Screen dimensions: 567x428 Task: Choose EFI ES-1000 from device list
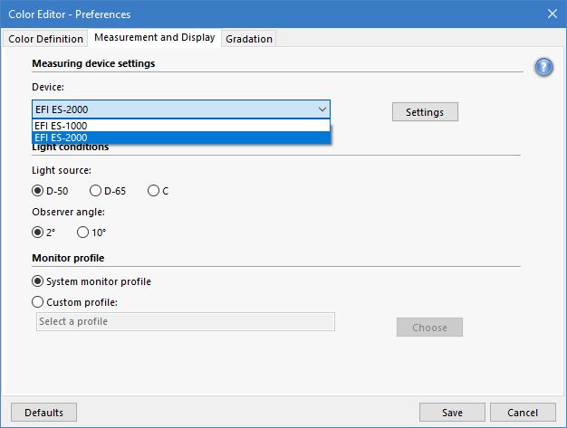181,126
